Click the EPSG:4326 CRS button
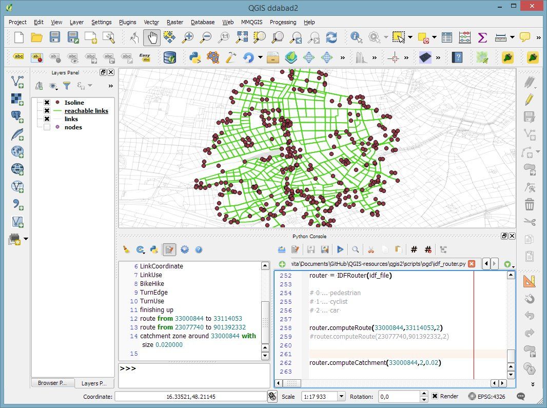 click(x=488, y=396)
